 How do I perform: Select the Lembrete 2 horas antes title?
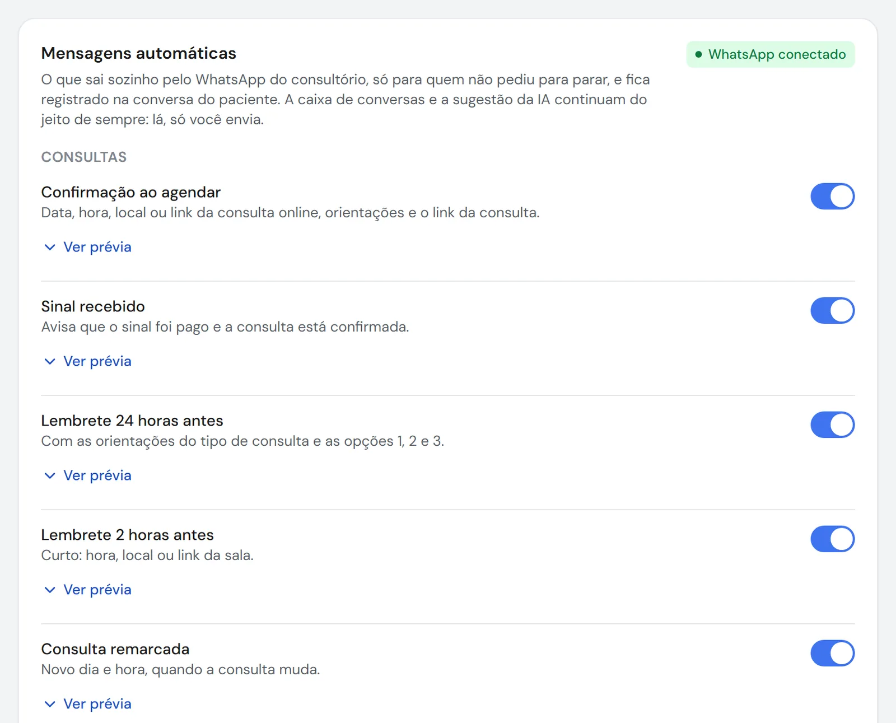click(128, 535)
